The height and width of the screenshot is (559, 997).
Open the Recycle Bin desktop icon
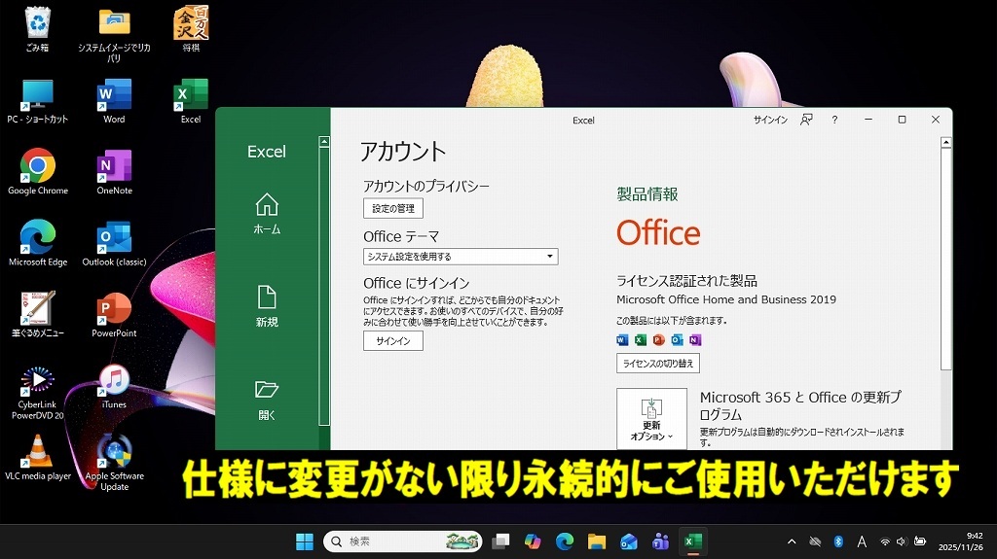[x=38, y=28]
